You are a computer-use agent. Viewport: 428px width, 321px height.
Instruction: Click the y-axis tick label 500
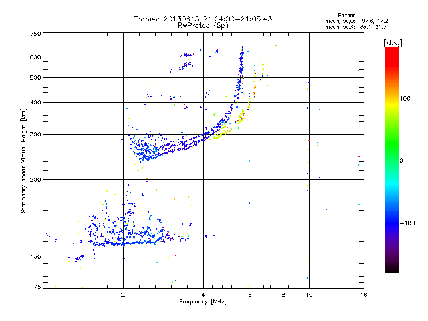click(35, 78)
